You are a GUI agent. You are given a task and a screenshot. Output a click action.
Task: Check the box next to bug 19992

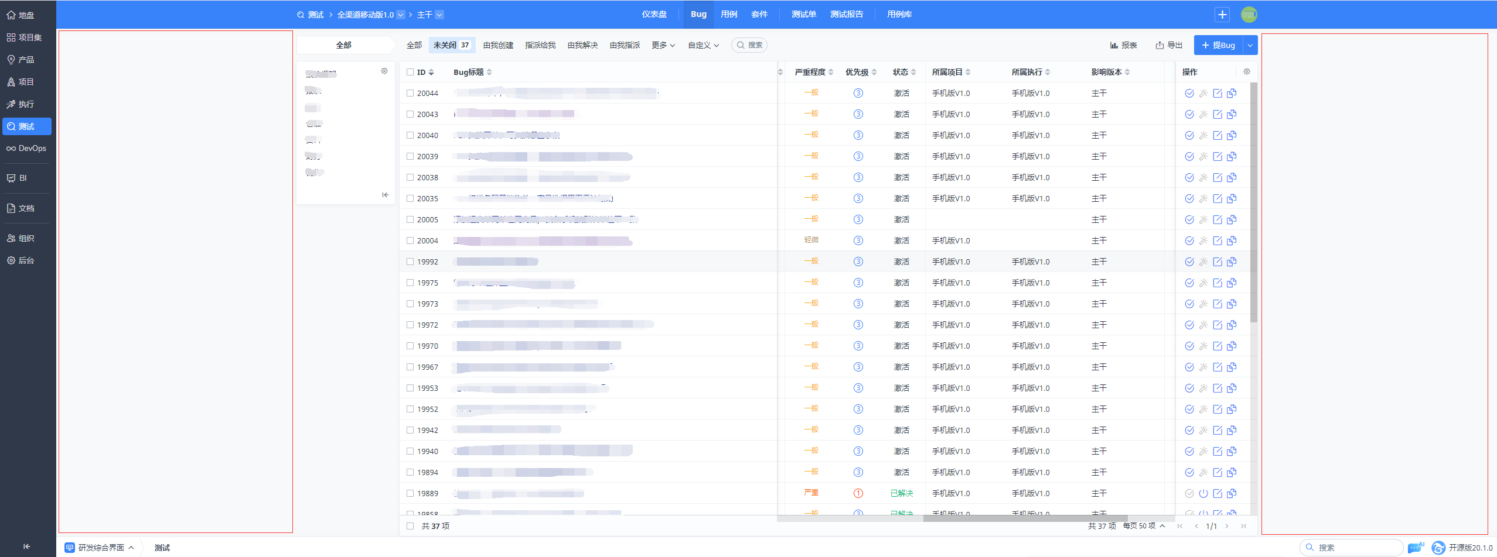click(410, 262)
